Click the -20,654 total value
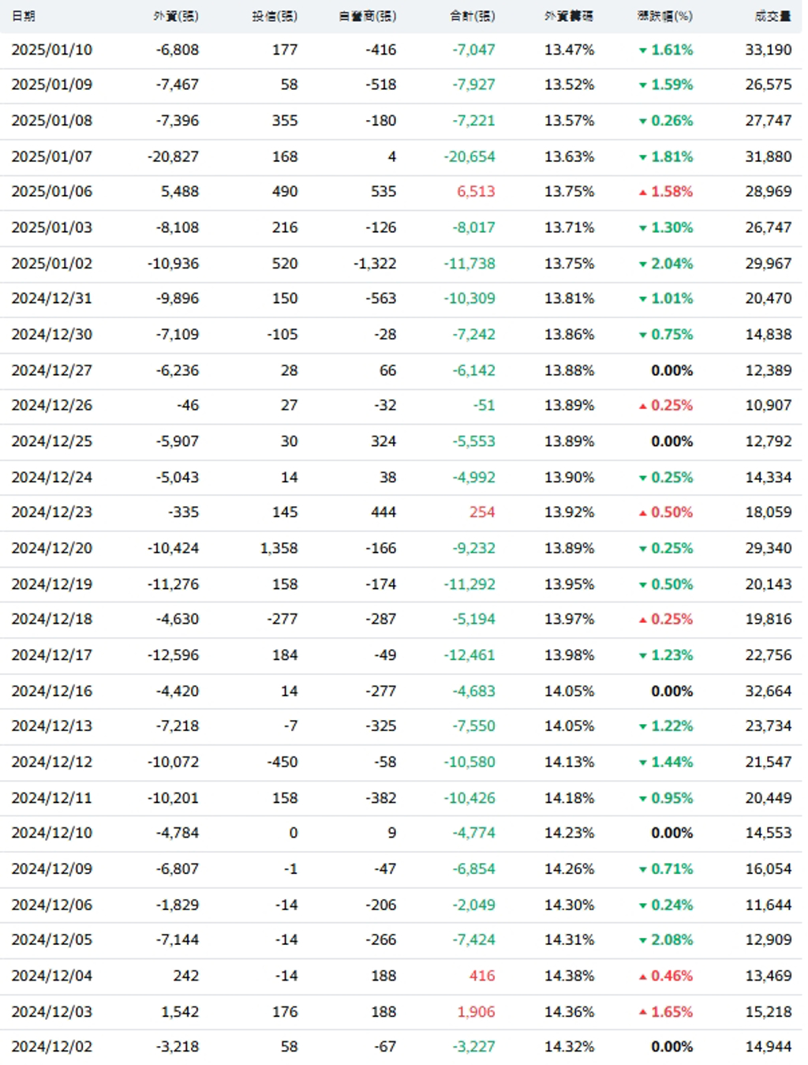The image size is (808, 1065). (x=469, y=157)
